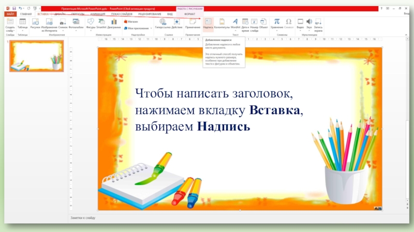The height and width of the screenshot is (232, 414).
Task: Open Колонтитулы (Header and Footer)
Action: 222,24
